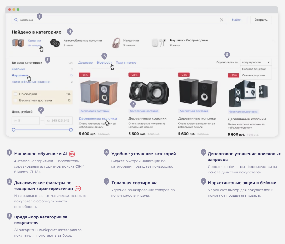Screen dimensions: 285x244
Task: Click the Найти search button
Action: (x=237, y=20)
